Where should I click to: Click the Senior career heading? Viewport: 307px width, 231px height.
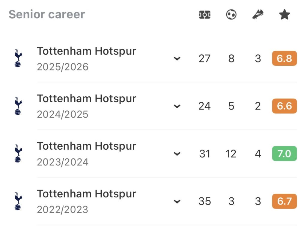pos(47,14)
